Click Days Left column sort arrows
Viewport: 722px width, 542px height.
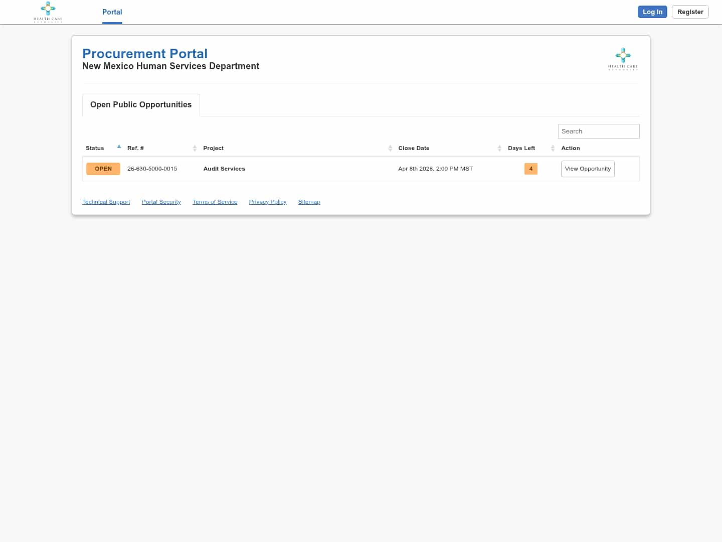point(553,148)
